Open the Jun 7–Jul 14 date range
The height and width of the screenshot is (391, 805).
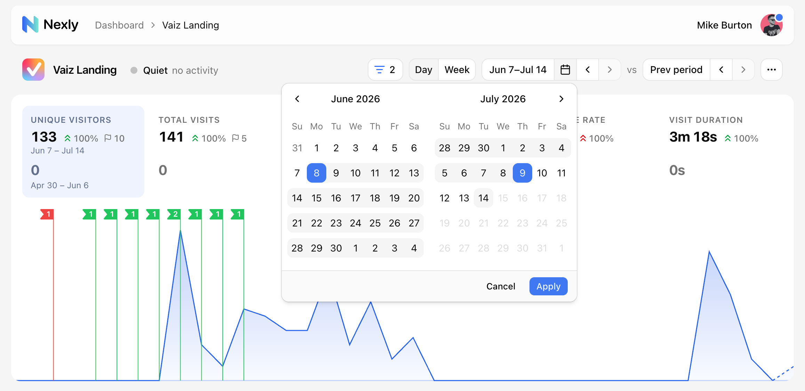point(518,70)
